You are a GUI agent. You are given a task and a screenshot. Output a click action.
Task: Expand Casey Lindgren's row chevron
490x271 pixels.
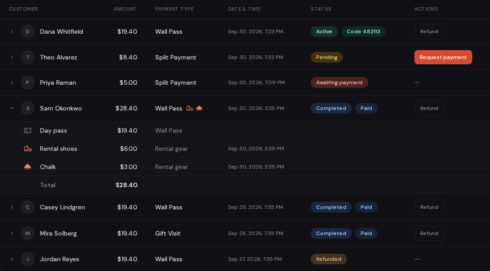coord(12,207)
